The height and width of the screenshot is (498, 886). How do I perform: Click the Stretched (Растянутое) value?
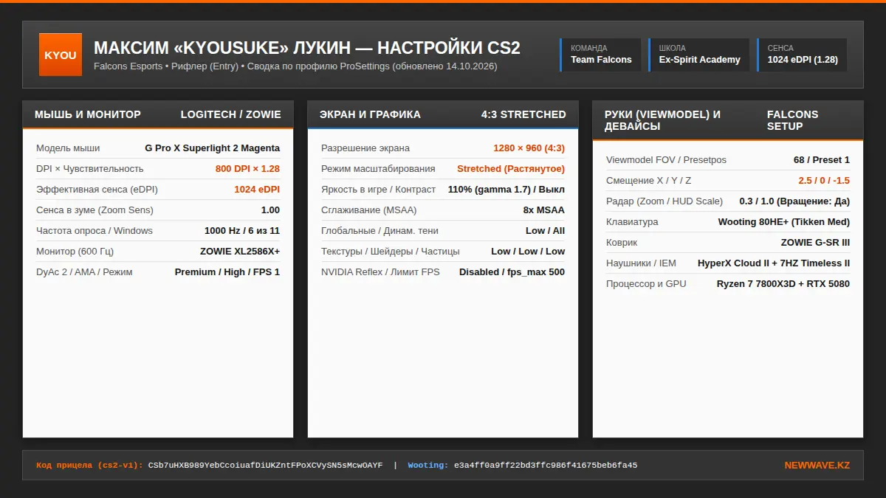point(511,168)
